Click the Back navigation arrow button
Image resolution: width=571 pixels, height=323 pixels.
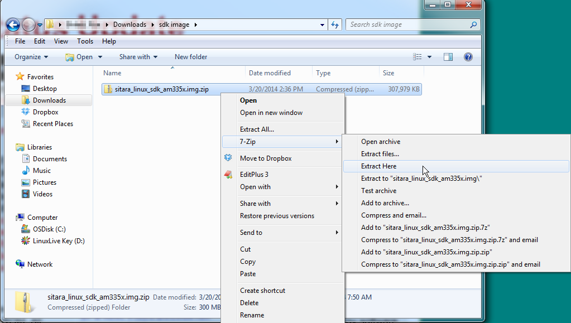tap(13, 25)
